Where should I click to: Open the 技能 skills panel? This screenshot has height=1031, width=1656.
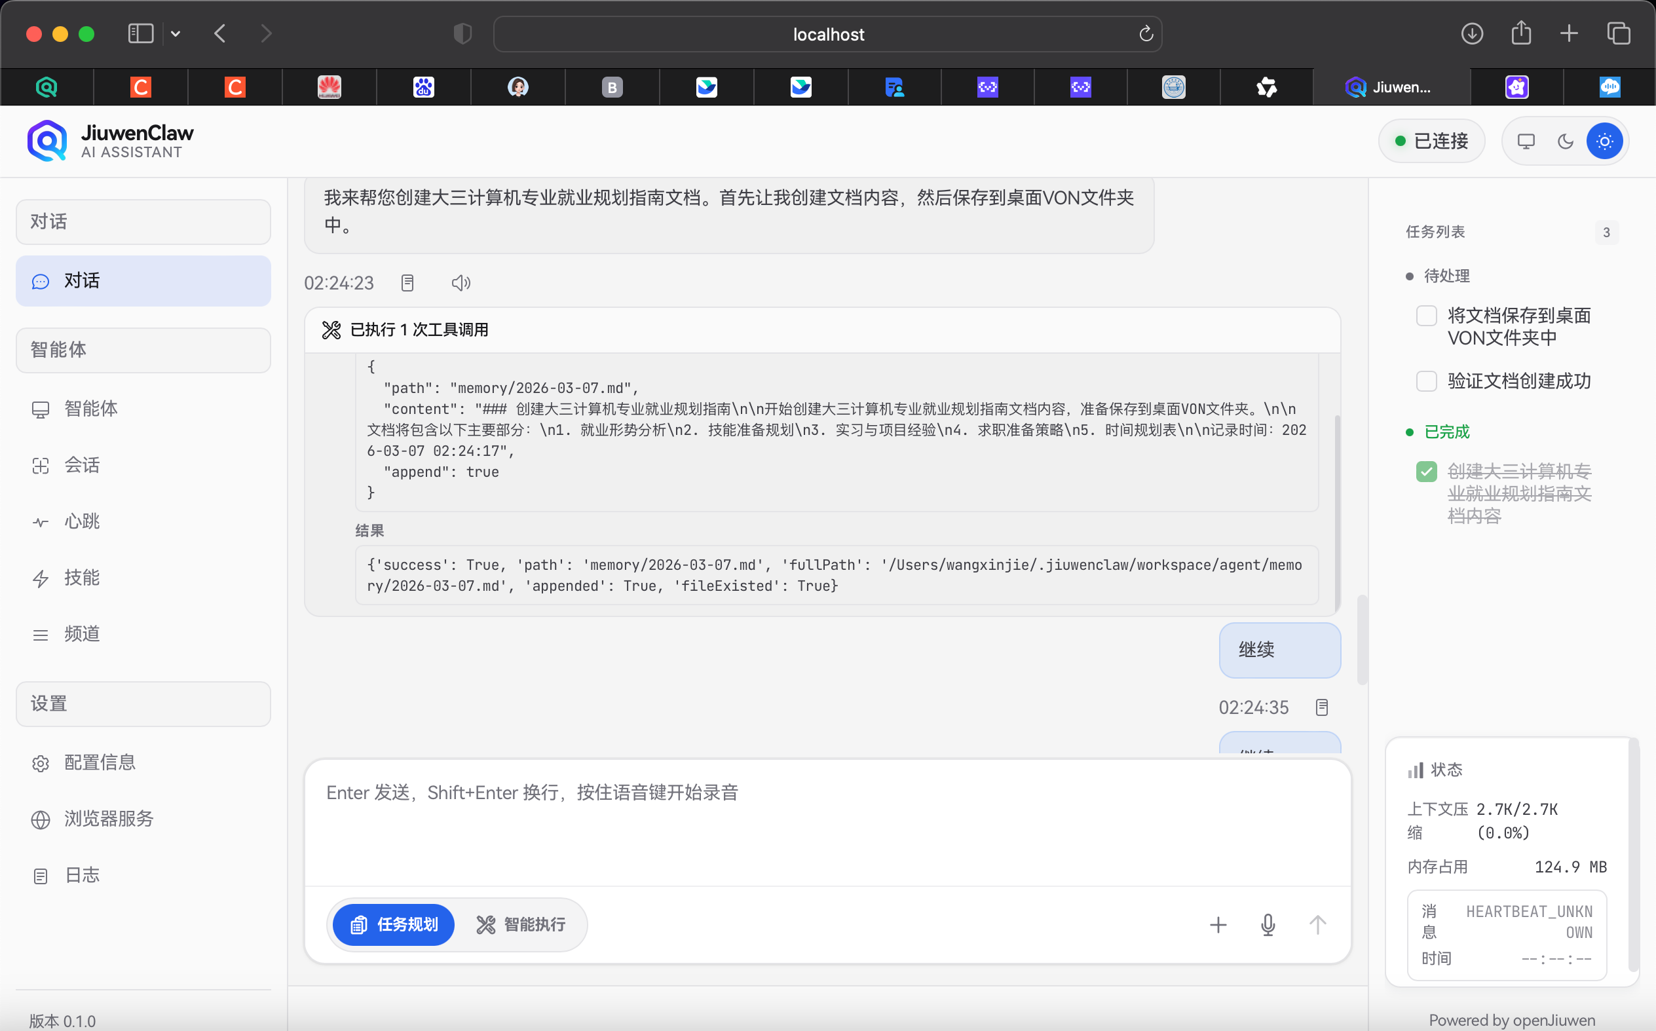click(x=83, y=578)
